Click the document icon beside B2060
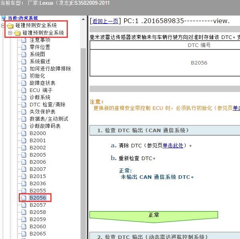 click(x=24, y=227)
